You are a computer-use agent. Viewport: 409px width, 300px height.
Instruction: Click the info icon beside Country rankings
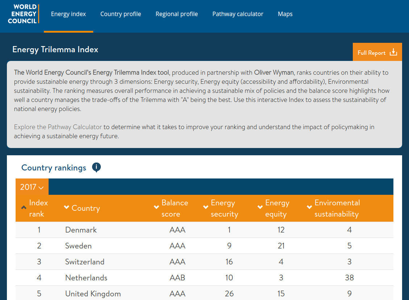(x=96, y=167)
